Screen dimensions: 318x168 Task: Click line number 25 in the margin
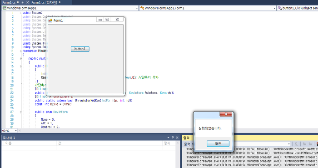[x=12, y=104]
